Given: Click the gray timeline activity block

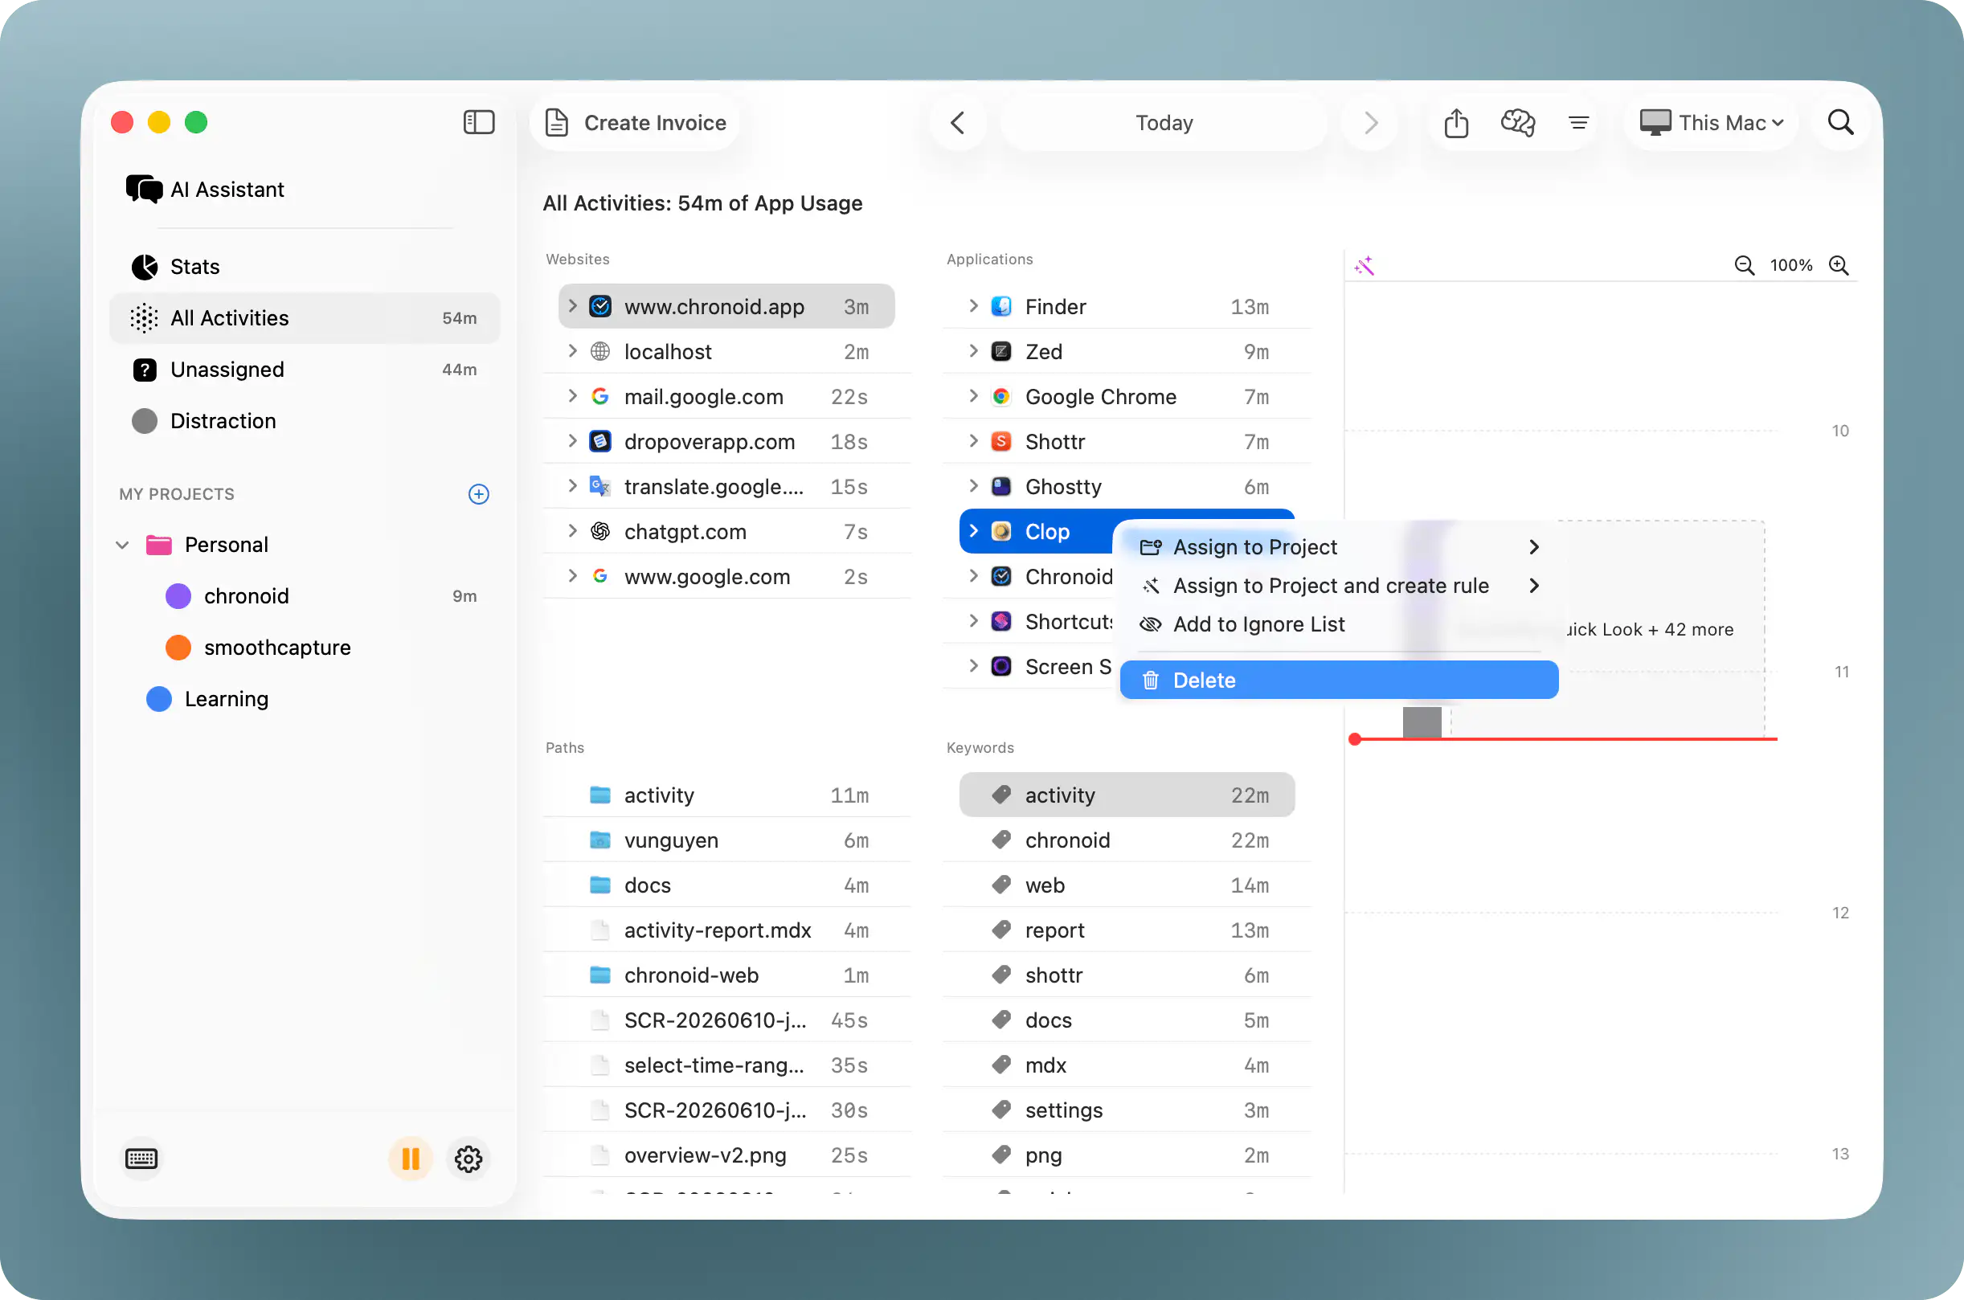Looking at the screenshot, I should (x=1421, y=722).
